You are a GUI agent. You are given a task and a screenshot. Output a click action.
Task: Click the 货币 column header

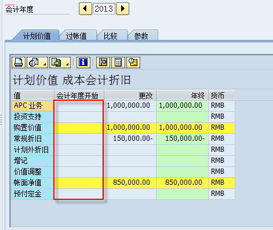point(222,96)
